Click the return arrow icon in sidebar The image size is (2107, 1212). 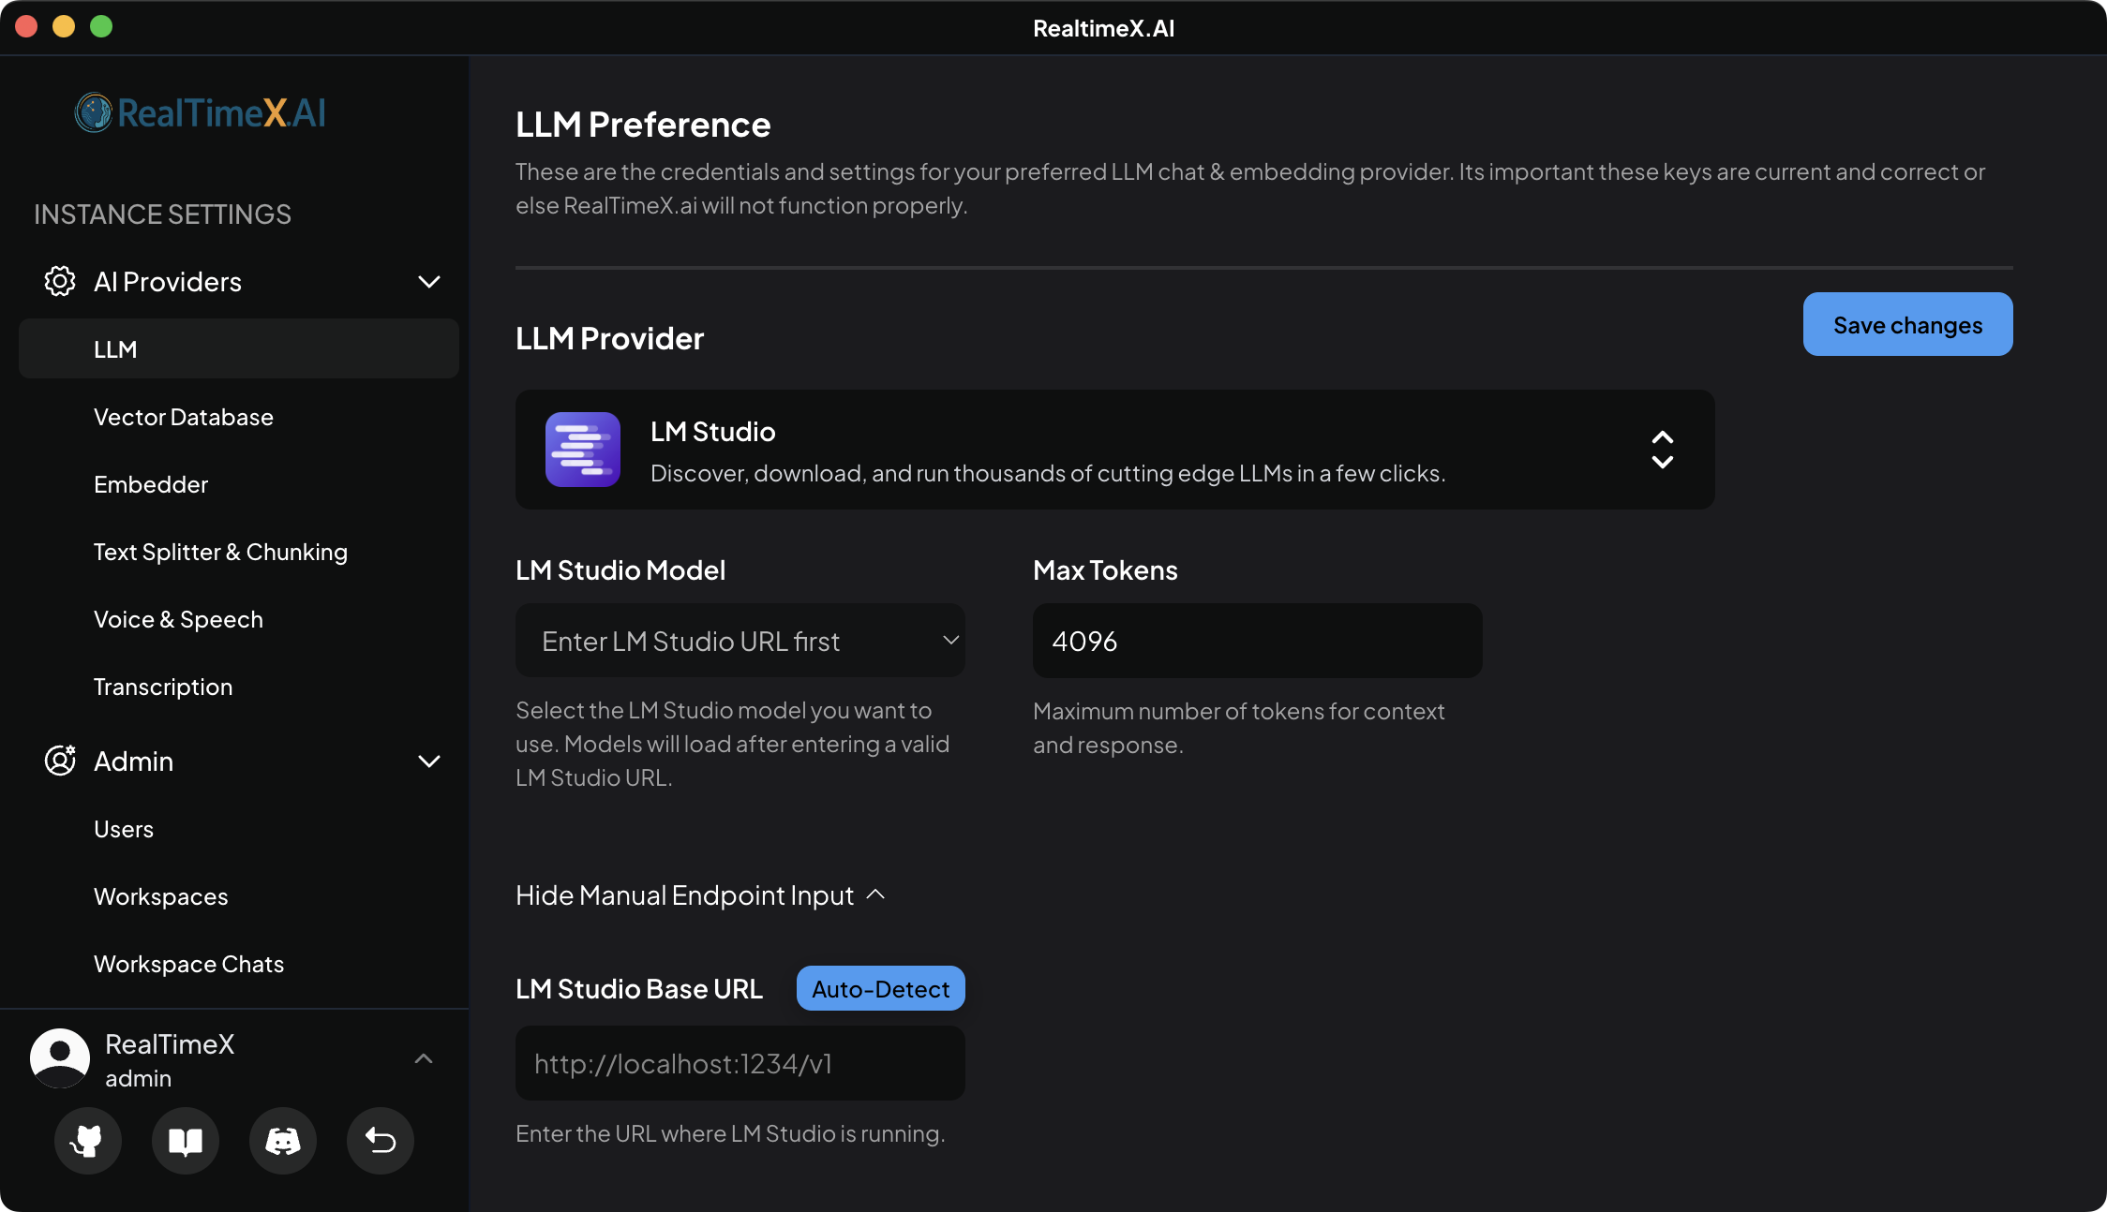(x=380, y=1141)
